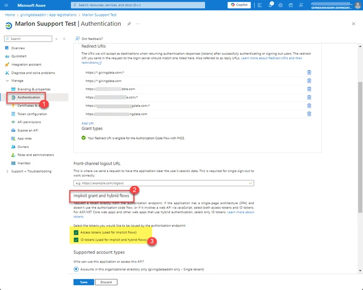Go to givingdataaddin App registrations breadcrumb
The height and width of the screenshot is (290, 363).
click(x=49, y=15)
